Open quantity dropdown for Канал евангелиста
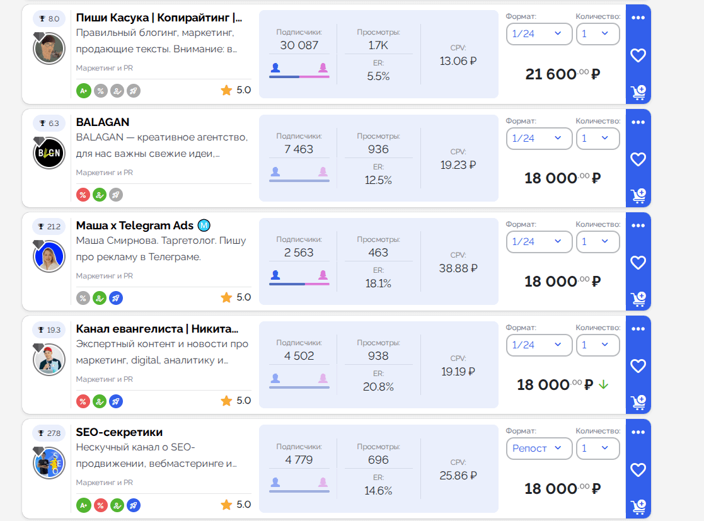Viewport: 704px width, 521px height. tap(598, 345)
